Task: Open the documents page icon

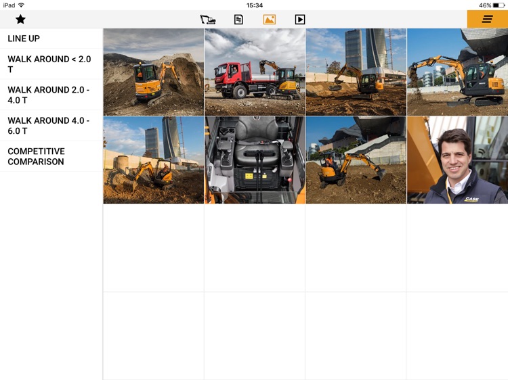Action: pyautogui.click(x=238, y=20)
